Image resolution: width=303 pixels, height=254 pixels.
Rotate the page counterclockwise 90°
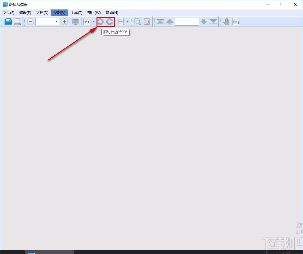tap(100, 22)
